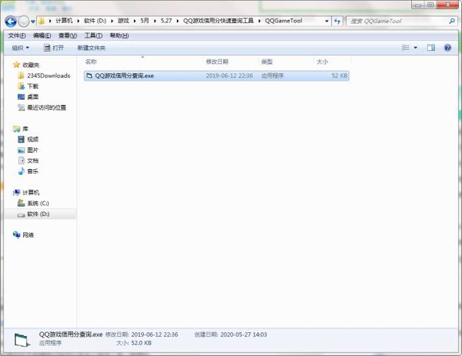
Task: Open the 编辑(E) menu
Action: pos(42,36)
